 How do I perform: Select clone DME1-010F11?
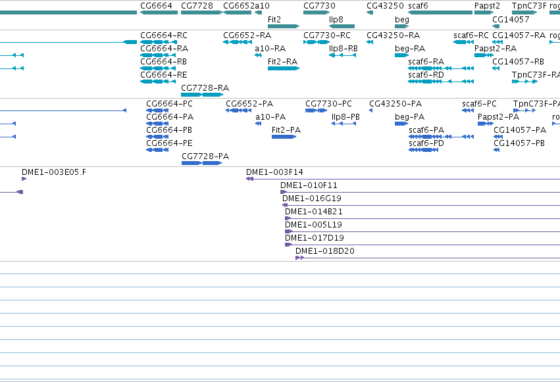(x=309, y=185)
